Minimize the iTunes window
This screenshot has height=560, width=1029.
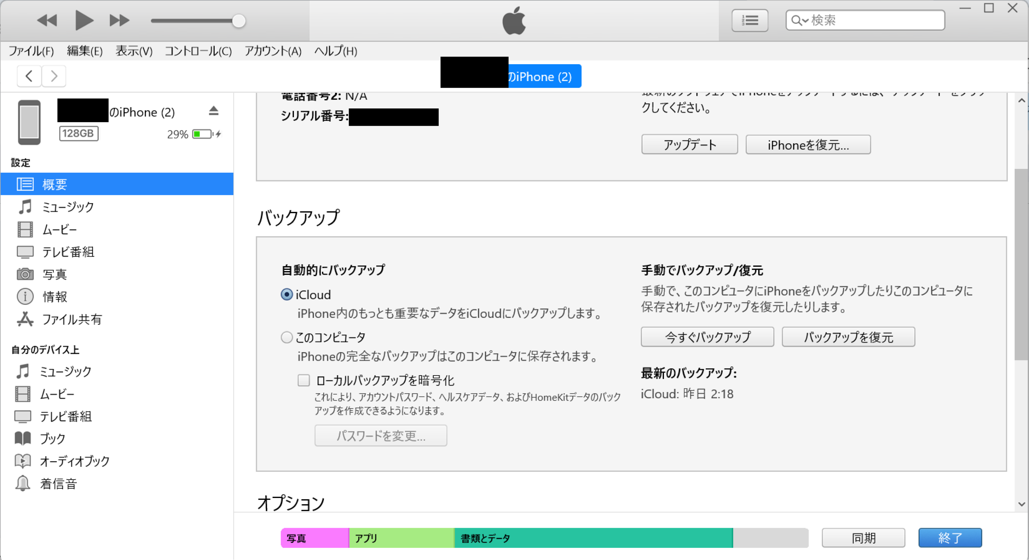point(965,8)
